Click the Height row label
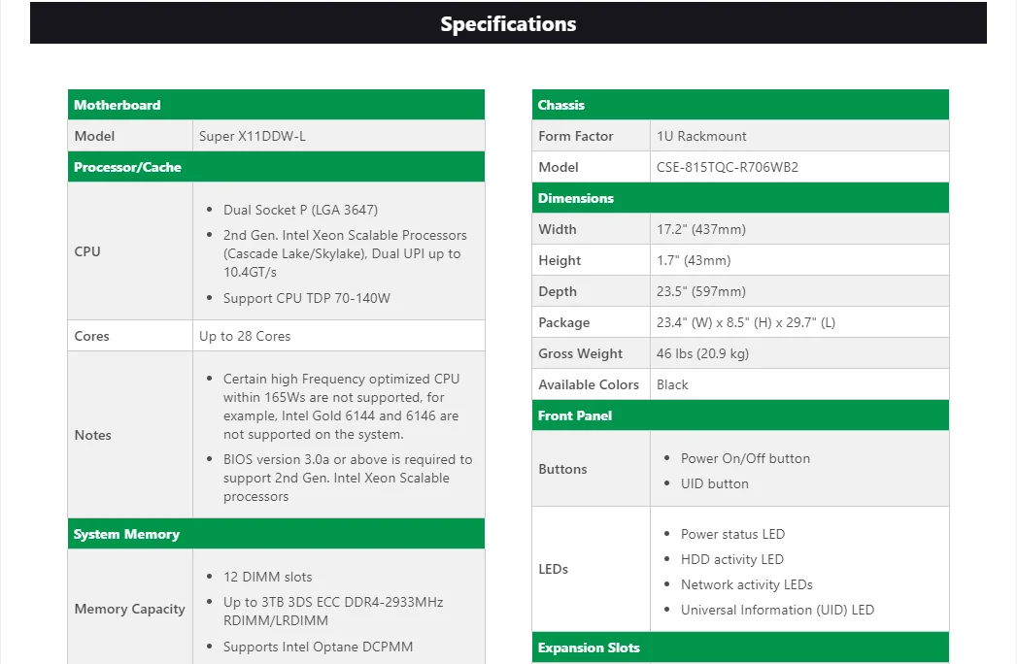1018x664 pixels. pos(559,261)
